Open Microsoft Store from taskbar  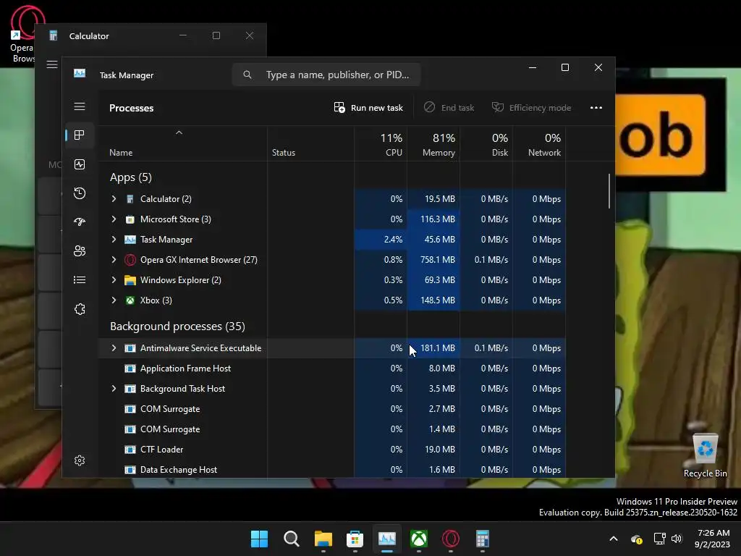click(355, 539)
